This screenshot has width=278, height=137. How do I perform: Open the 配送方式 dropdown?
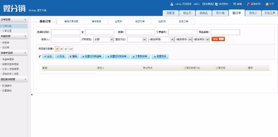[x=137, y=39]
